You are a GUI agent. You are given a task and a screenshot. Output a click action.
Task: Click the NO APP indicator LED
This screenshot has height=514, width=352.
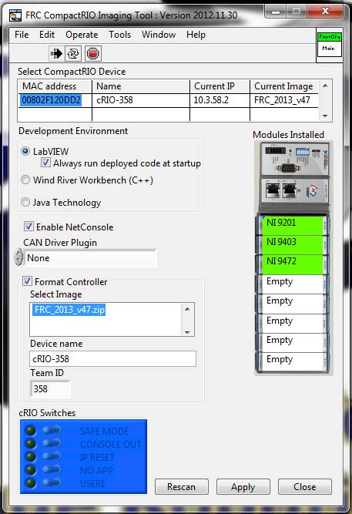pos(31,469)
